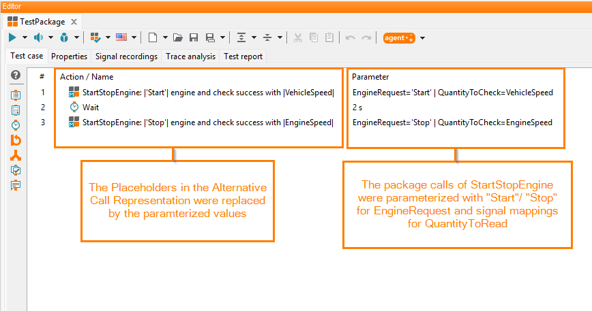Click parameter EngineRequest='Start' cell
This screenshot has height=311, width=592.
453,93
